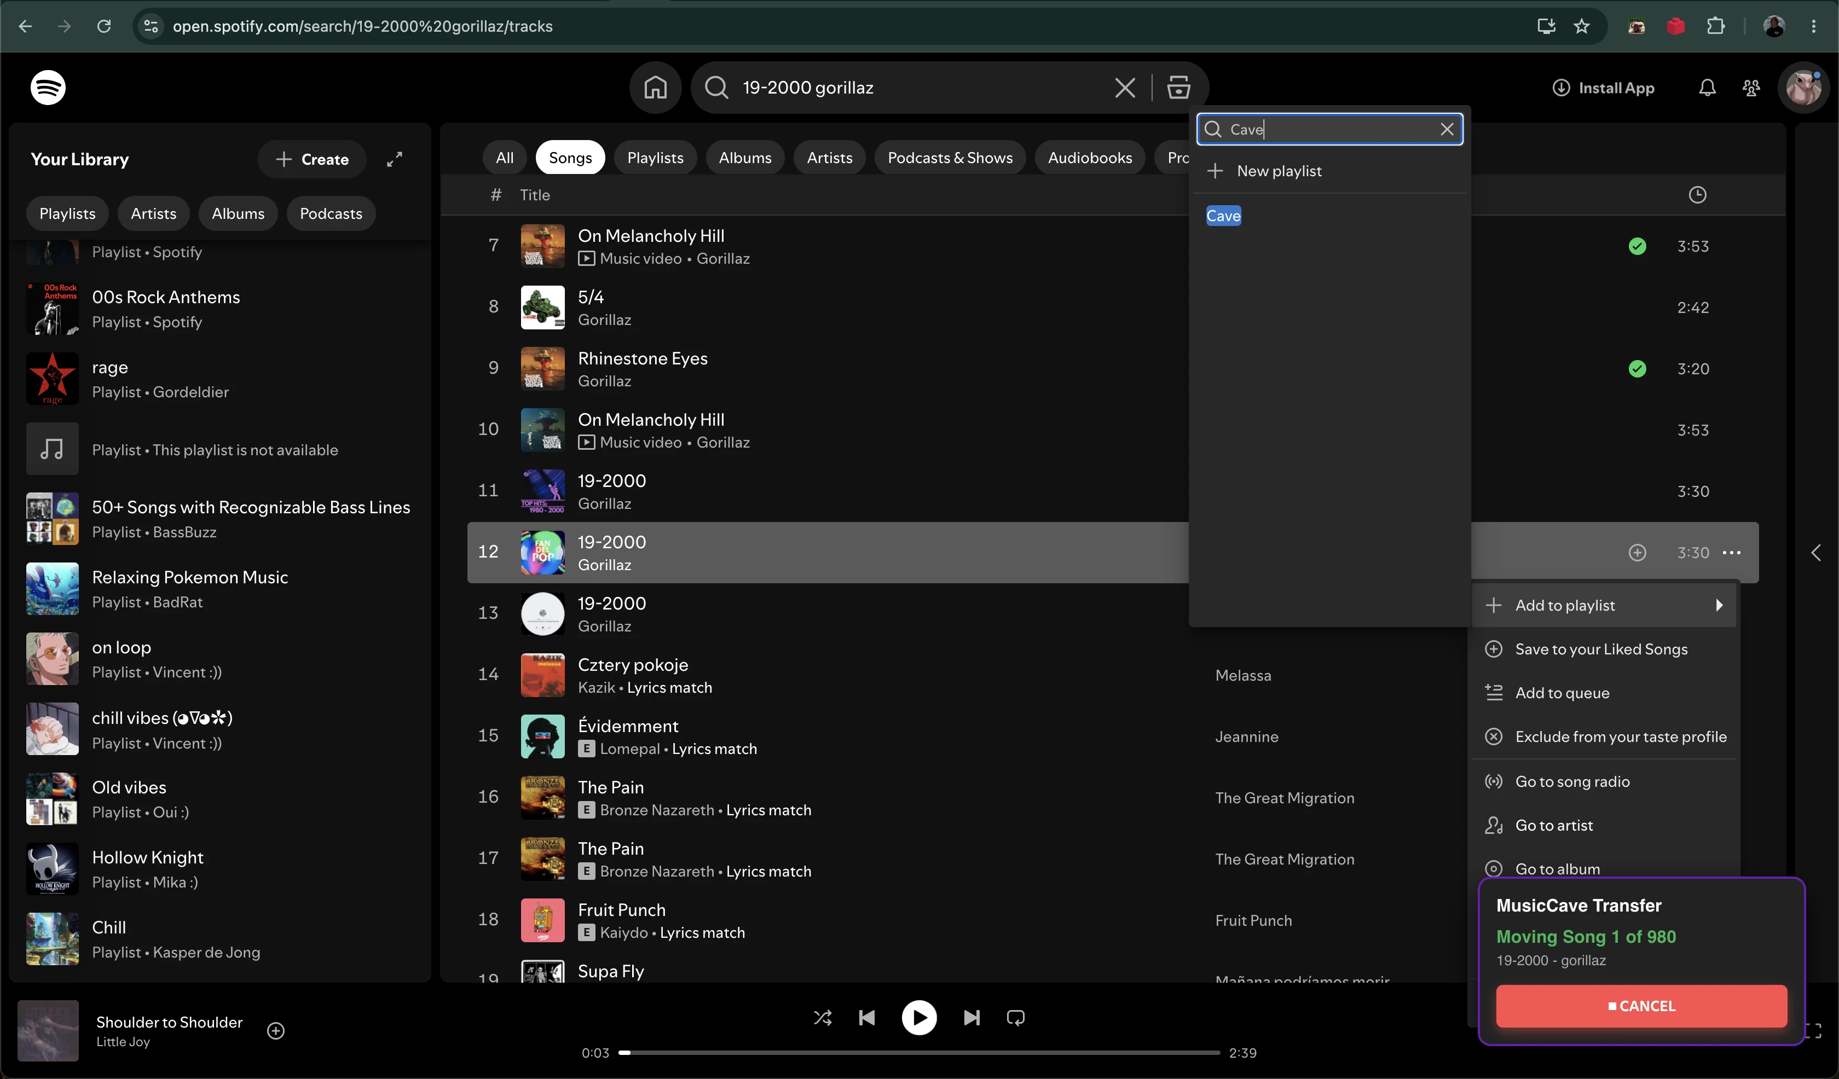Choose Add to queue from the context menu

1604,693
